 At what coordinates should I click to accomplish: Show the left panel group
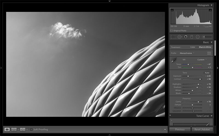click(x=1, y=68)
